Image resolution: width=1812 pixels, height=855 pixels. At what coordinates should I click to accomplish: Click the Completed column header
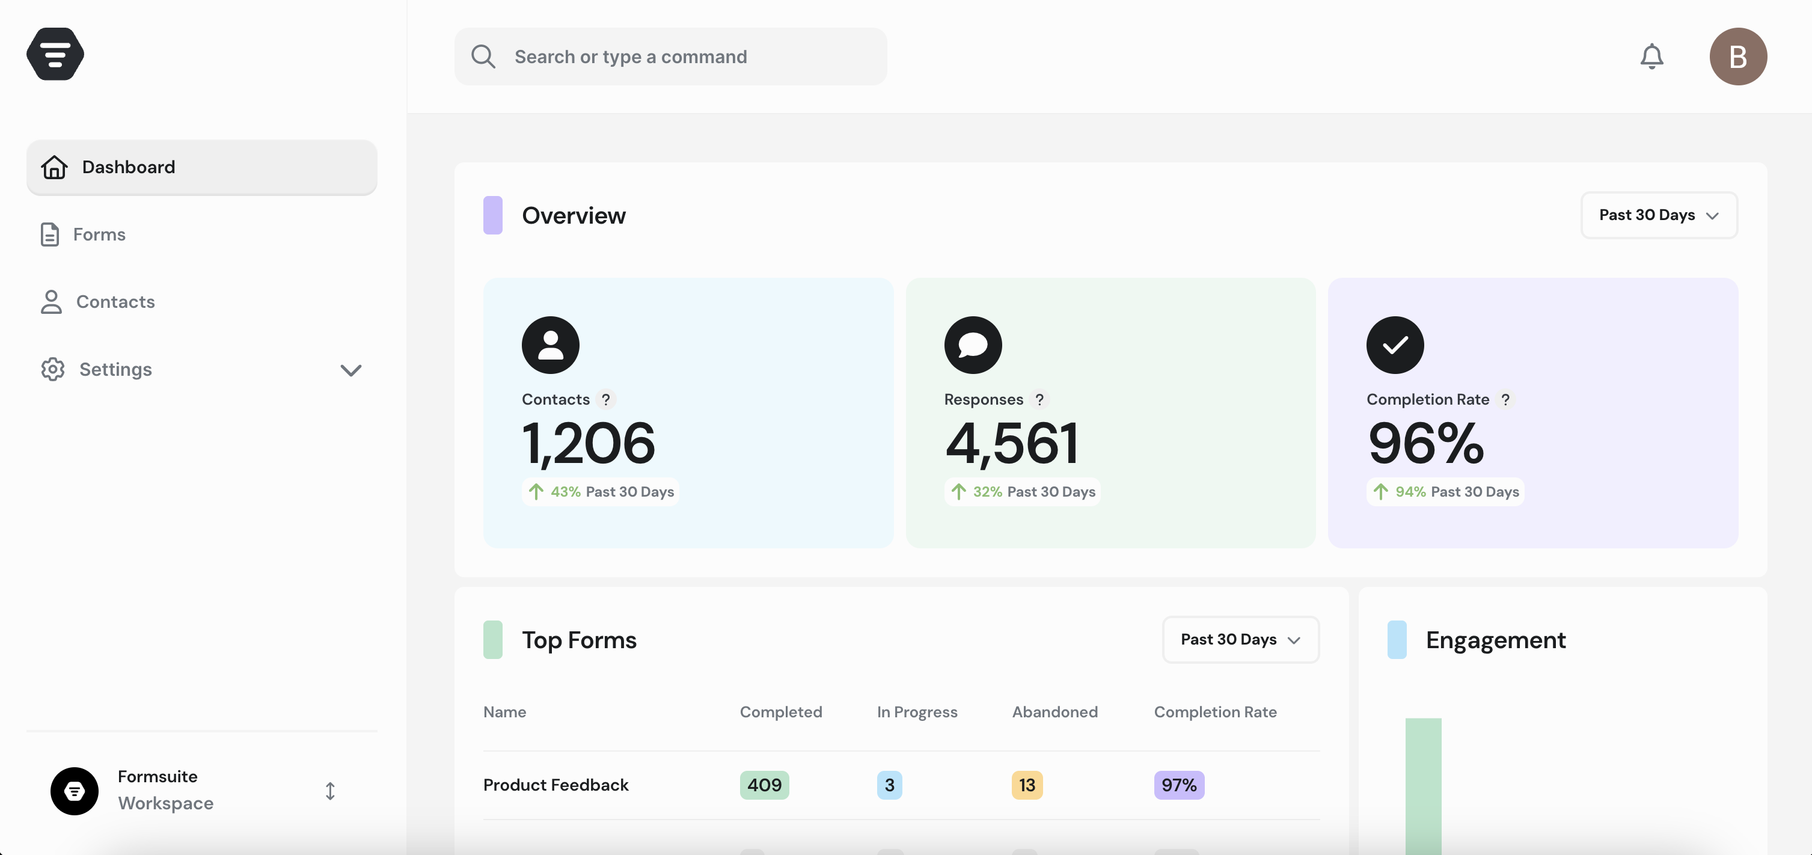(x=781, y=711)
